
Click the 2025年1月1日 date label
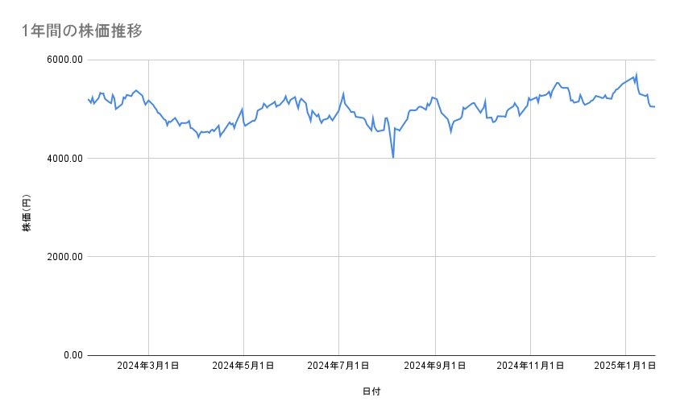pyautogui.click(x=626, y=366)
